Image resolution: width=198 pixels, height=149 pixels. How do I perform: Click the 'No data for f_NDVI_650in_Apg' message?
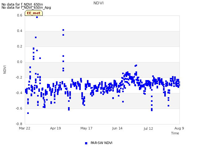[x=26, y=8]
